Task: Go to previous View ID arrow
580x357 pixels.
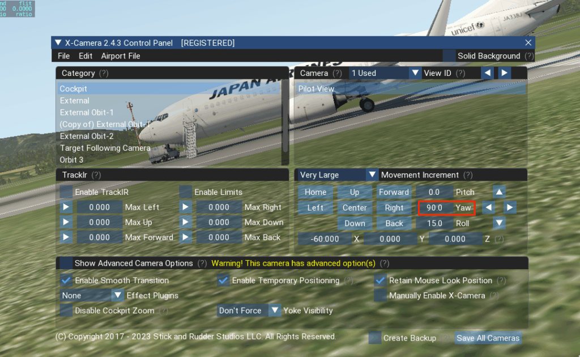Action: 487,73
